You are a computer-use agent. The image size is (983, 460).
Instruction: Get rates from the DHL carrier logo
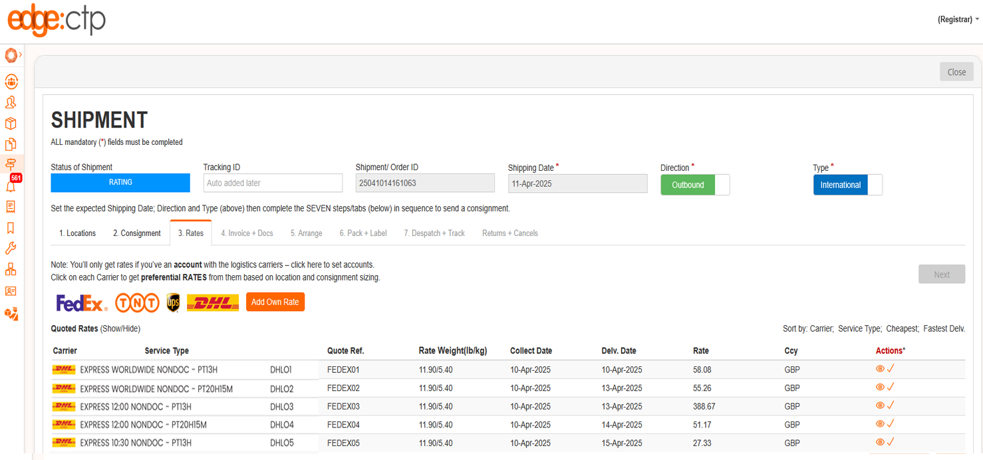[213, 302]
